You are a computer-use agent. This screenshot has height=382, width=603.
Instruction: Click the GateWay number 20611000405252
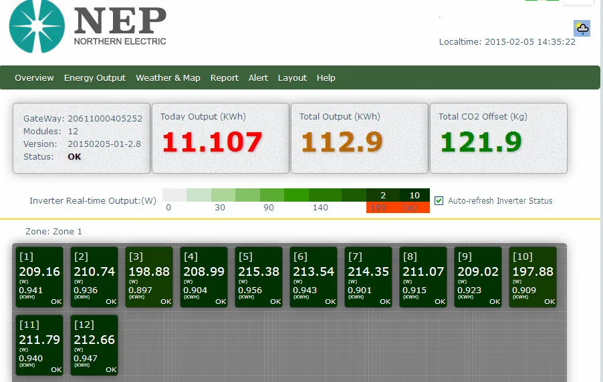coord(105,118)
